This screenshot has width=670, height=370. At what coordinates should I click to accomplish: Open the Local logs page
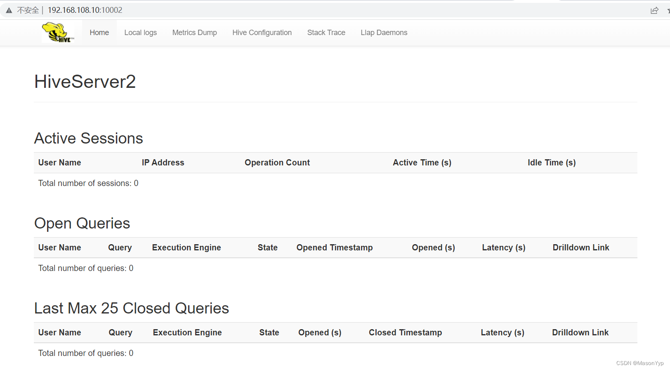coord(141,33)
